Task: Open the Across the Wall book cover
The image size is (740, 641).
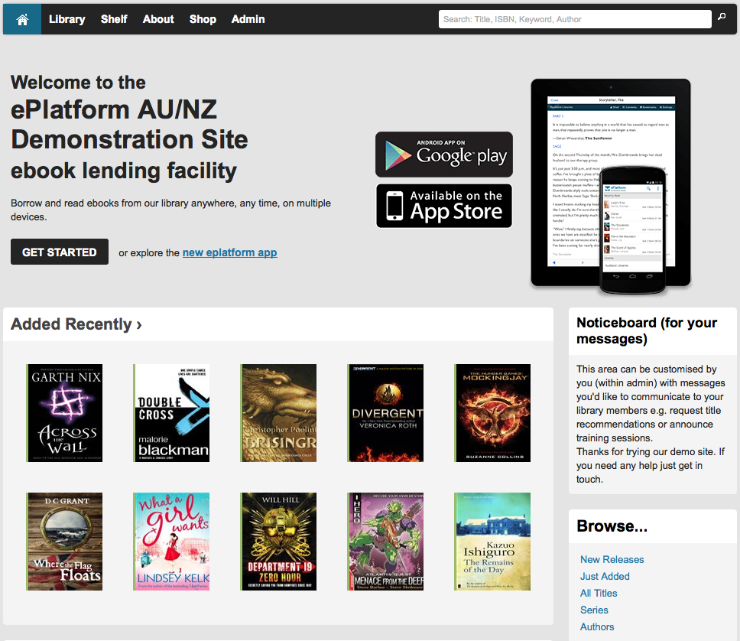Action: click(64, 413)
